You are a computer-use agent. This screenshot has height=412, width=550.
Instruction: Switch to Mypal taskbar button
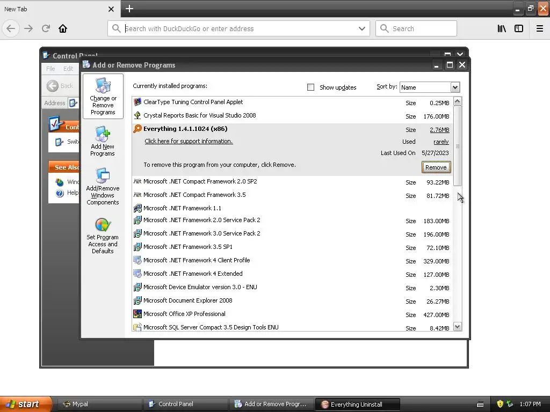pyautogui.click(x=99, y=404)
